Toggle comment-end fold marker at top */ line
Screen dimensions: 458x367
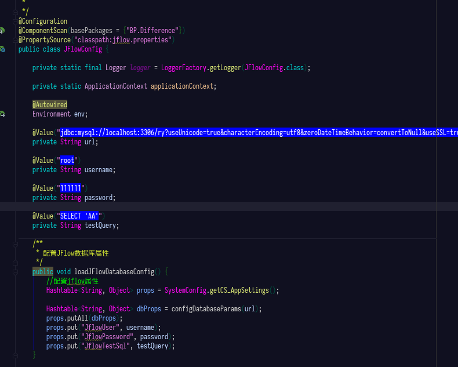click(x=15, y=12)
